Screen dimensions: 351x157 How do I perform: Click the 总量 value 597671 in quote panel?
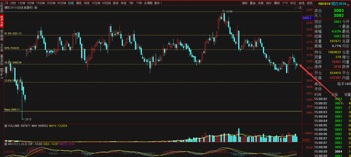click(335, 41)
